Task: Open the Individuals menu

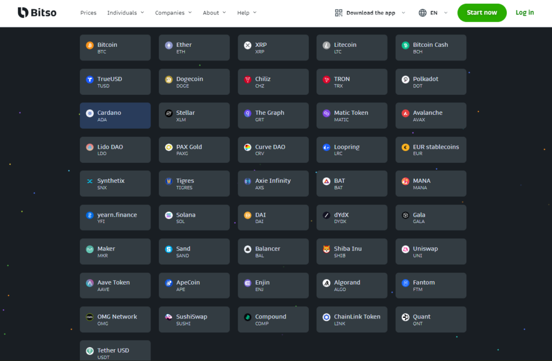Action: pos(122,13)
